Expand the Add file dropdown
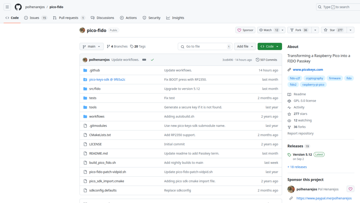 [x=245, y=47]
